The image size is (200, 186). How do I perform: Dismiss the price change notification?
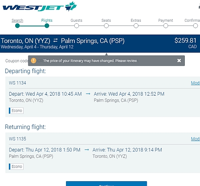click(x=179, y=61)
